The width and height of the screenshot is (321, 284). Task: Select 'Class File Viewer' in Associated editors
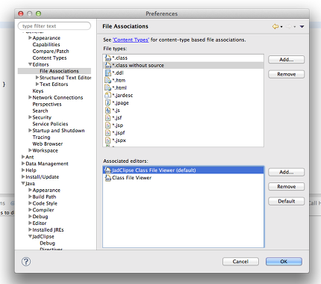click(184, 178)
